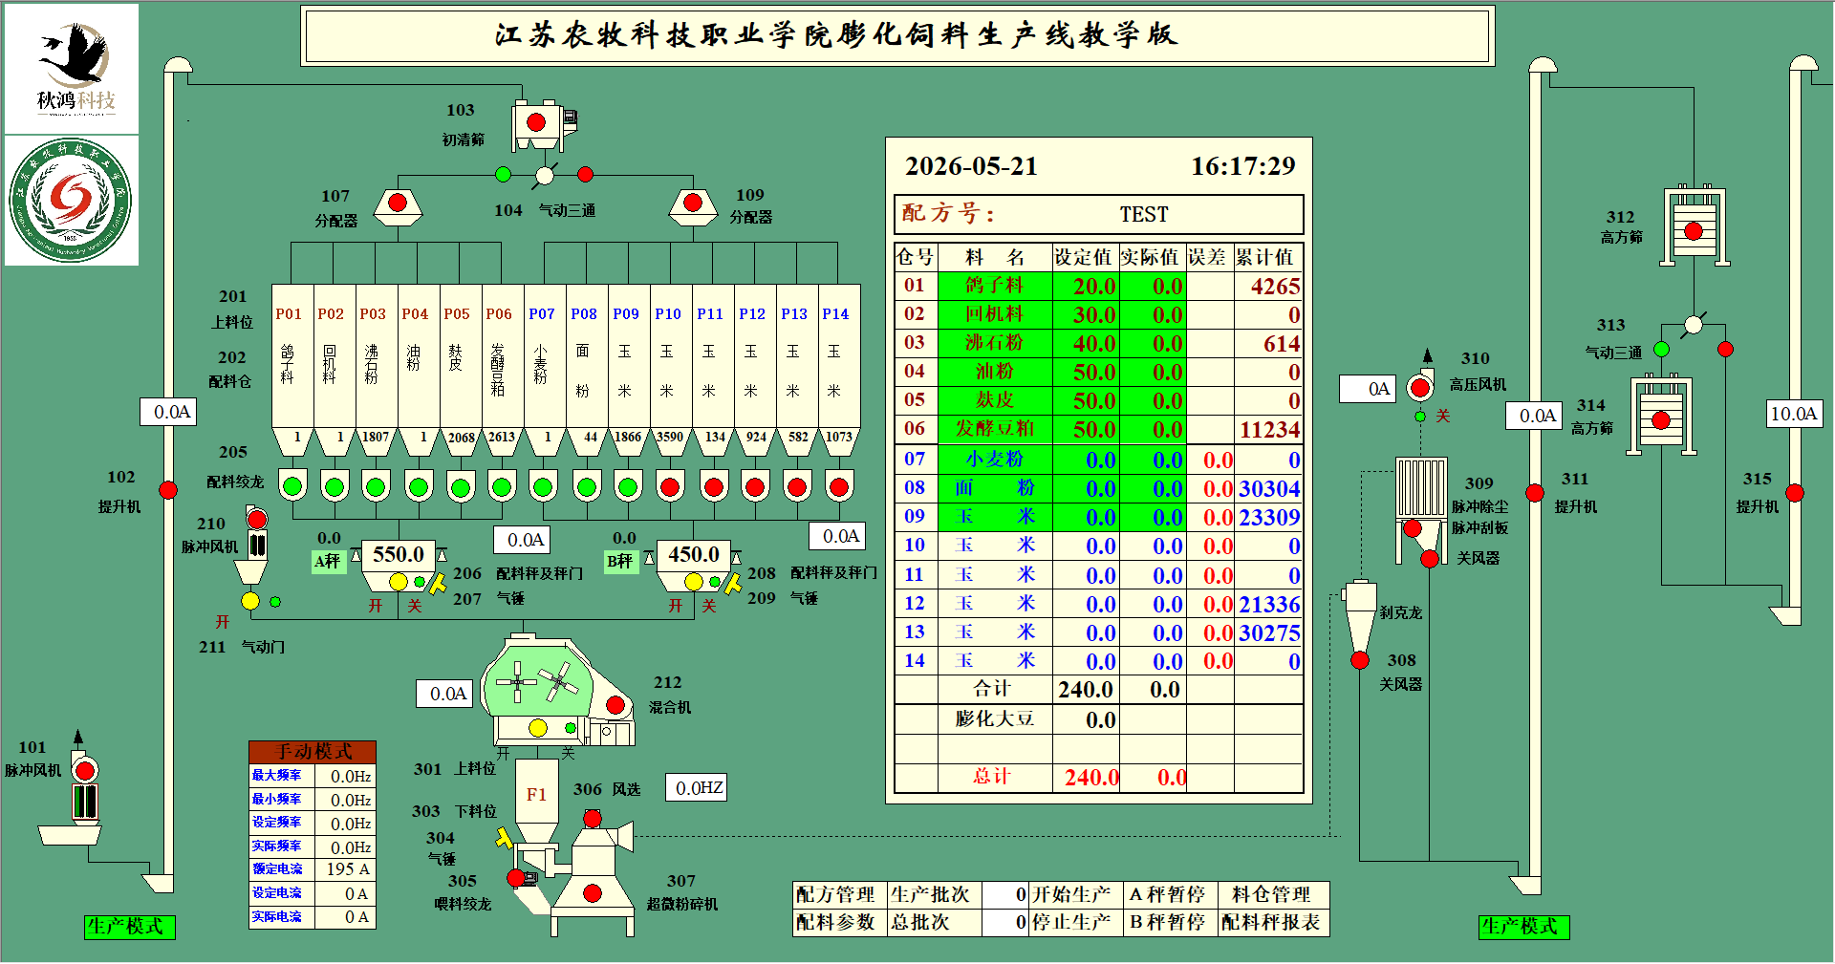Toggle the P10 bin auger red indicator
The image size is (1835, 964).
(670, 487)
